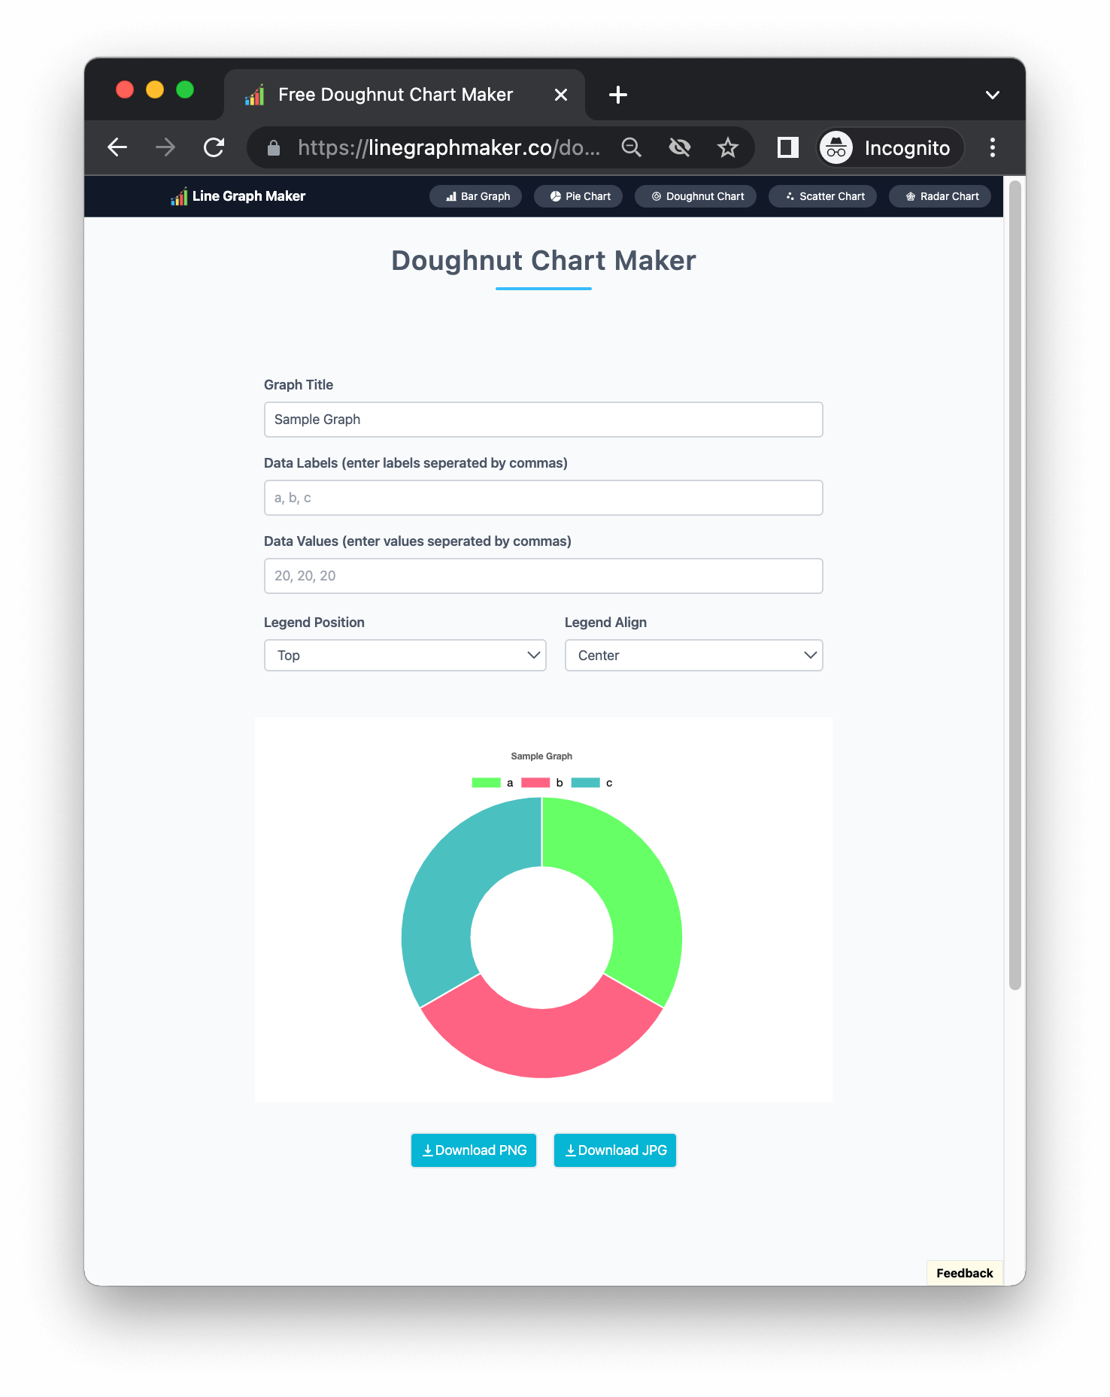This screenshot has width=1110, height=1397.
Task: Open the Legend Align dropdown
Action: tap(694, 656)
